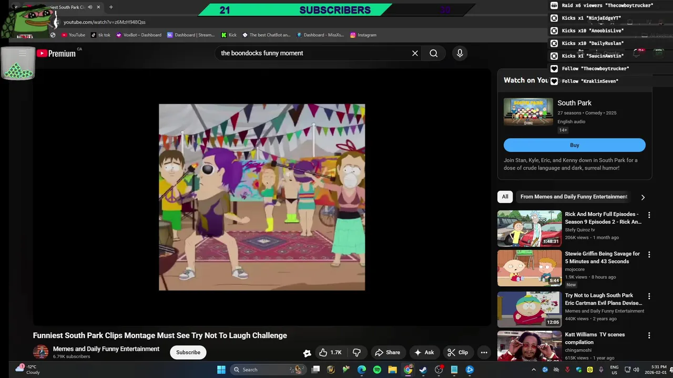Image resolution: width=673 pixels, height=378 pixels.
Task: Like the video (1.7K)
Action: click(x=330, y=352)
